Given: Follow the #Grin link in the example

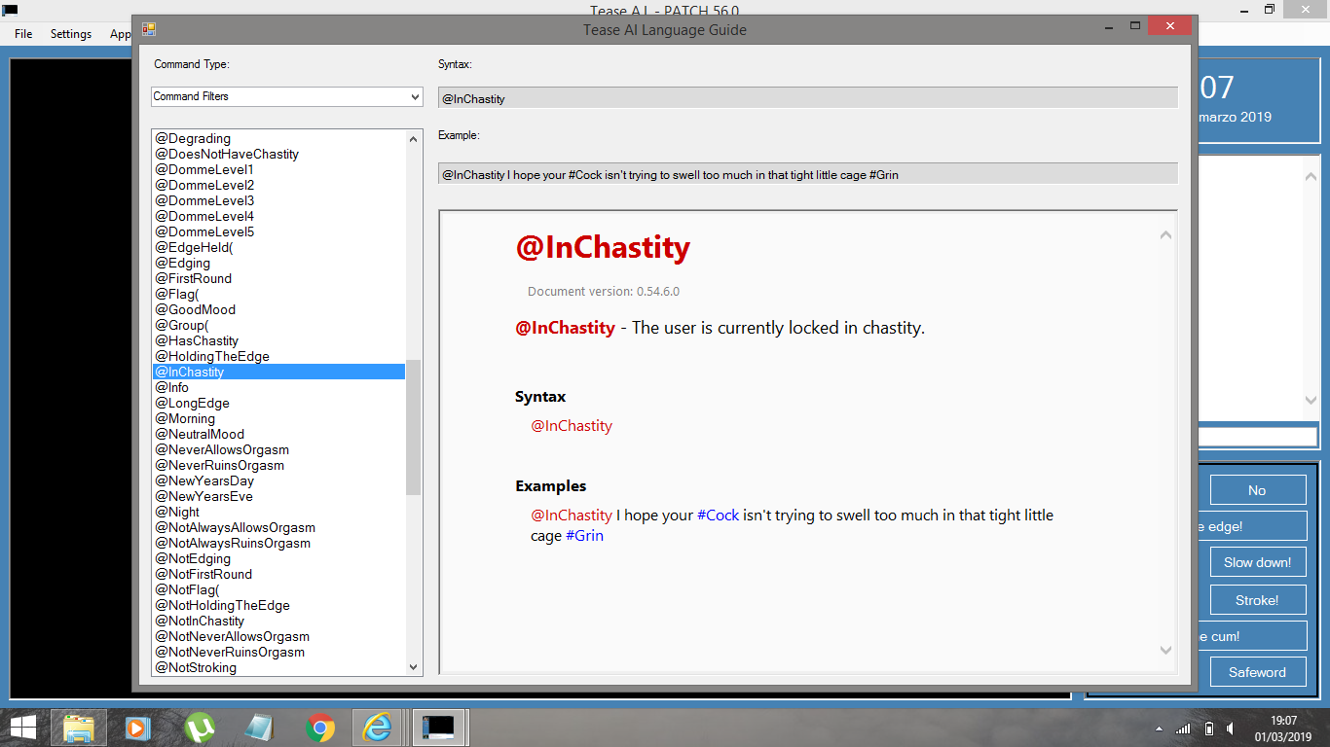Looking at the screenshot, I should pos(584,536).
